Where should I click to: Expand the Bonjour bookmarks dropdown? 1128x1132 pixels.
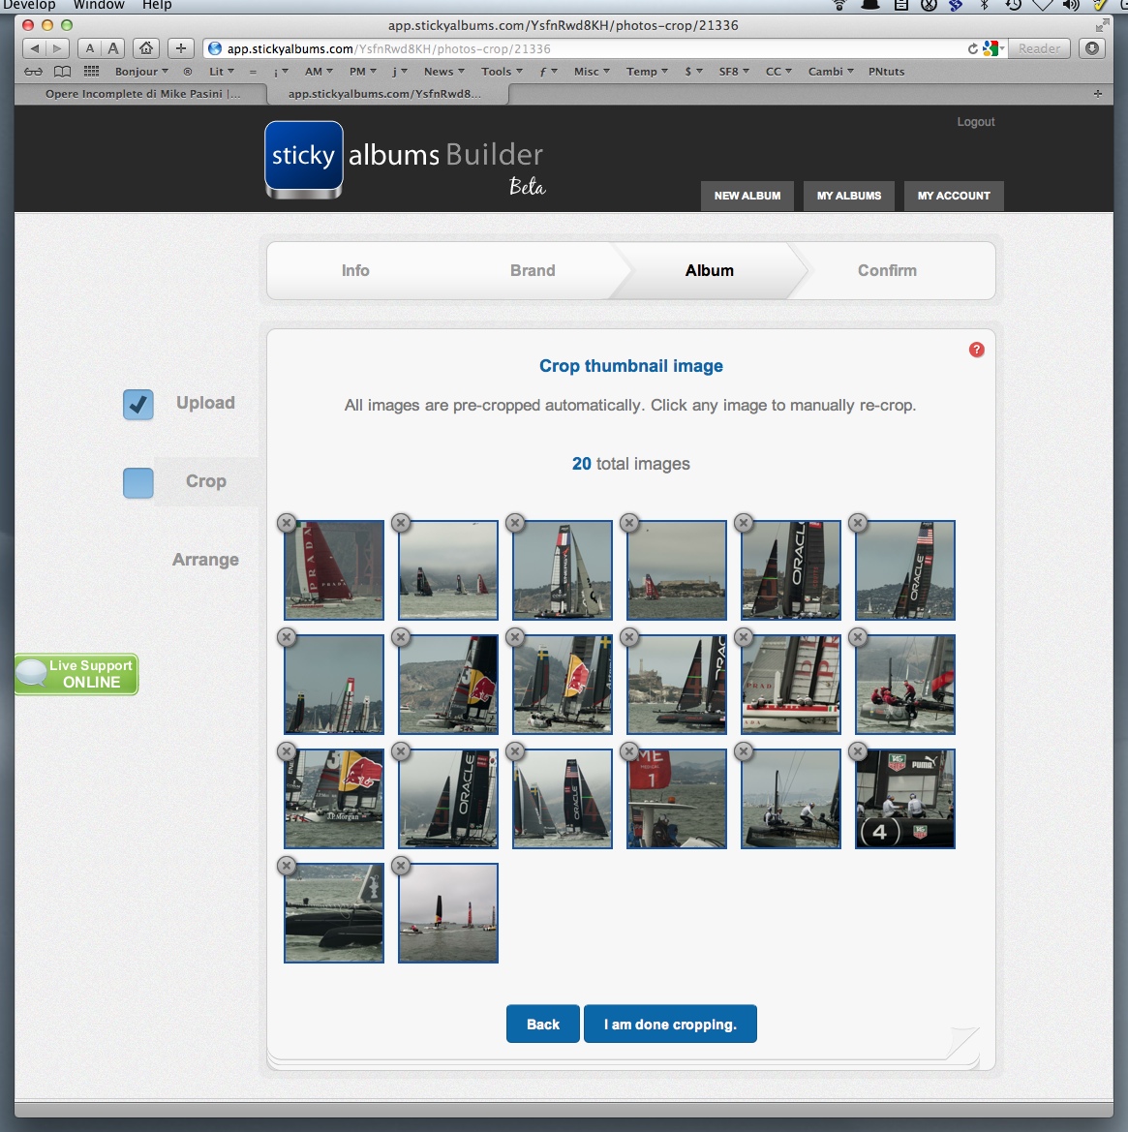pyautogui.click(x=141, y=72)
